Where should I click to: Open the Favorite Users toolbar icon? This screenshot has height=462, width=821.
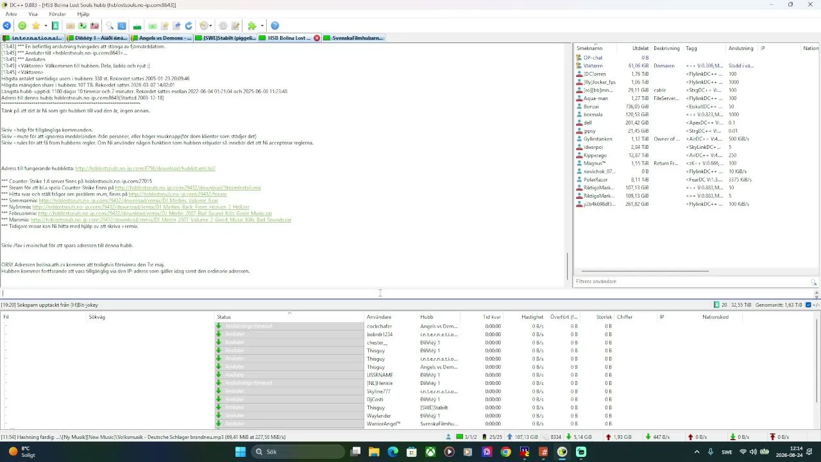click(55, 26)
